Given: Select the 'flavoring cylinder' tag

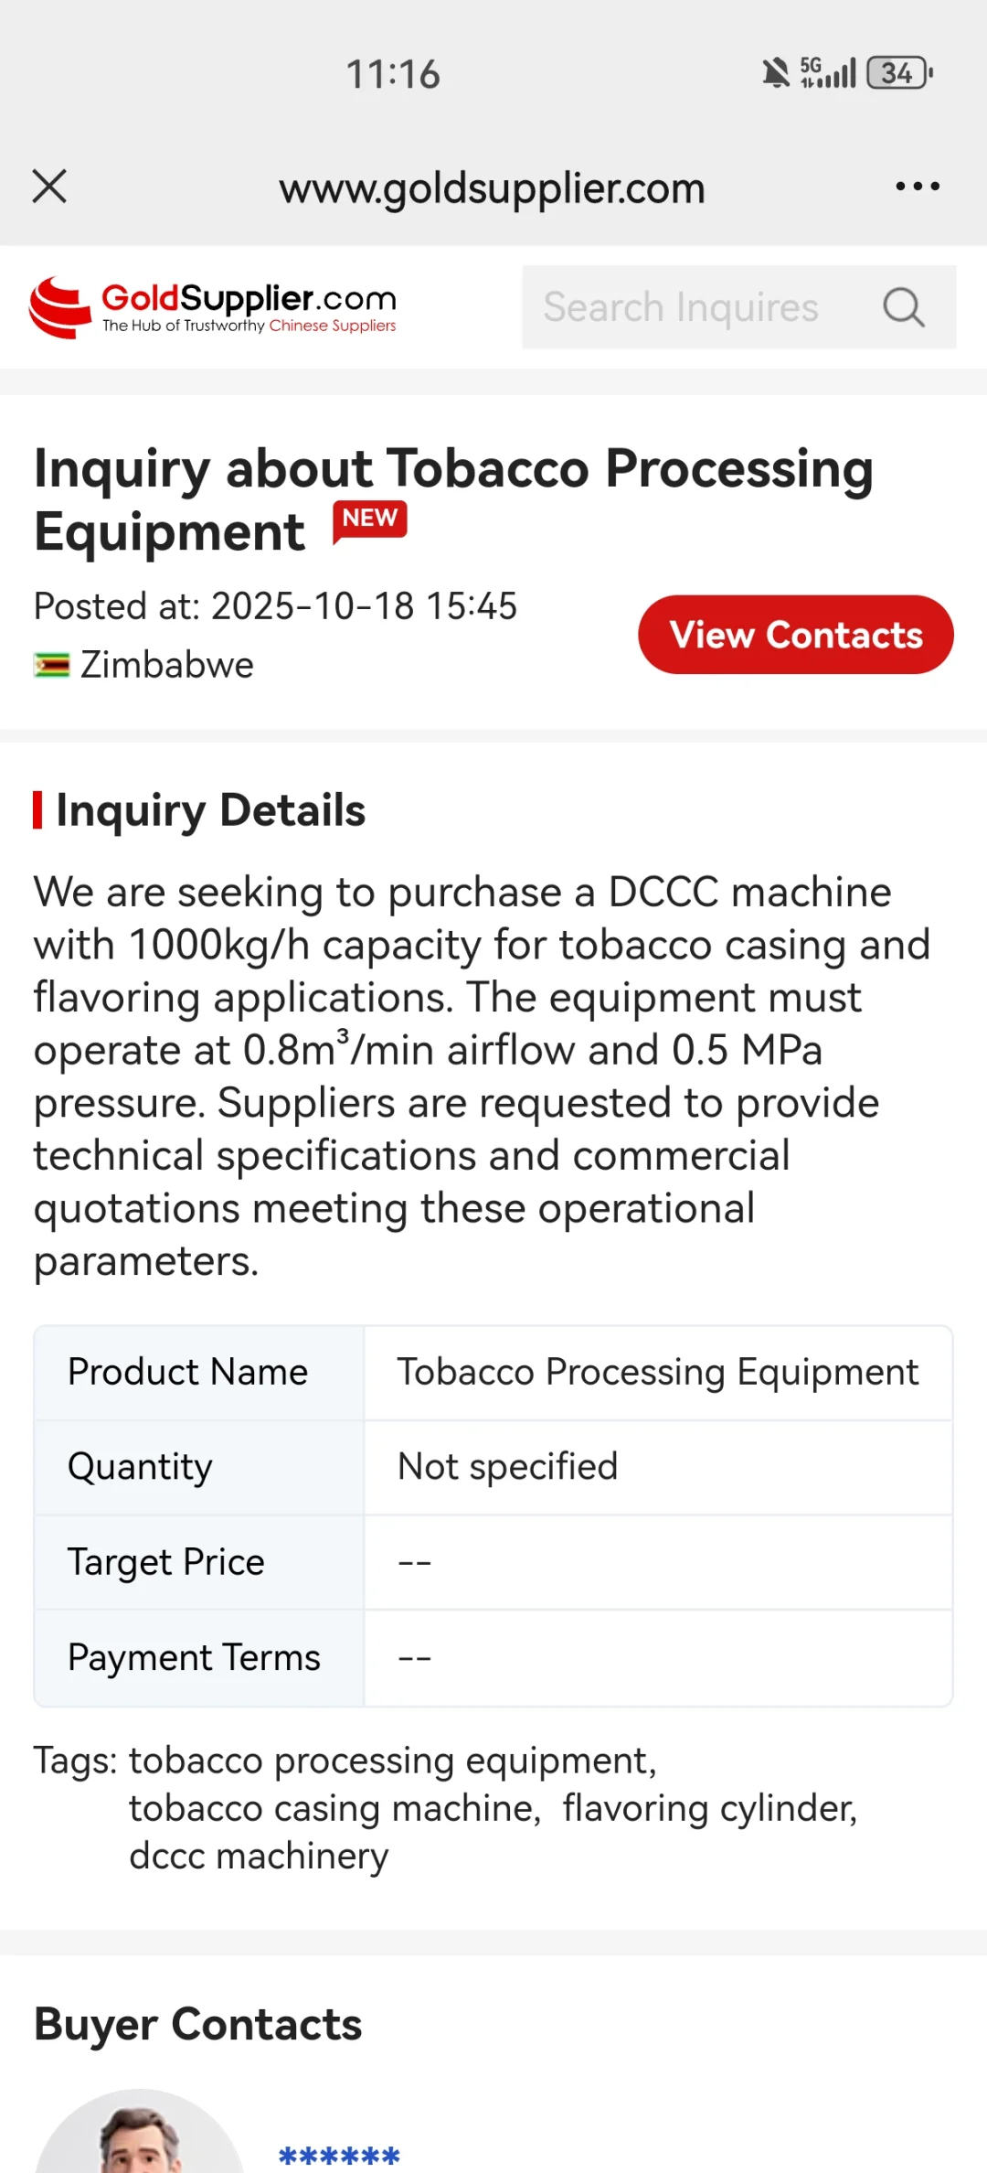Looking at the screenshot, I should pyautogui.click(x=709, y=1808).
